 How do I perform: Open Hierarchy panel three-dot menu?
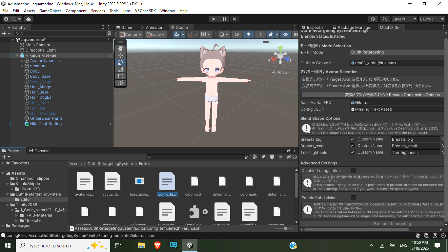tap(109, 27)
